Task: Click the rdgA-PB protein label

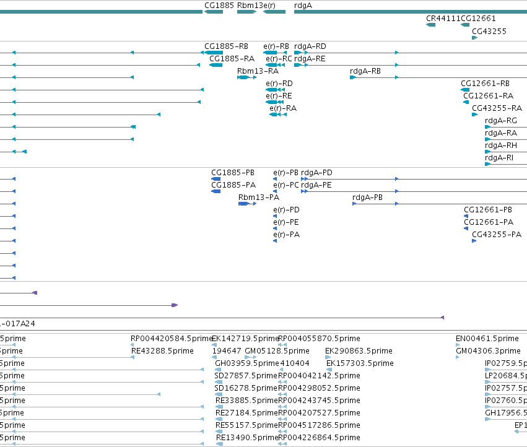Action: (x=367, y=197)
